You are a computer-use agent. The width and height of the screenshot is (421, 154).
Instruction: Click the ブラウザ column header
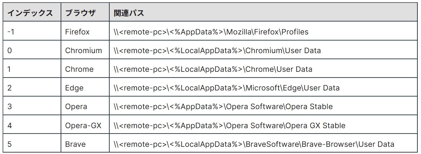pos(80,13)
